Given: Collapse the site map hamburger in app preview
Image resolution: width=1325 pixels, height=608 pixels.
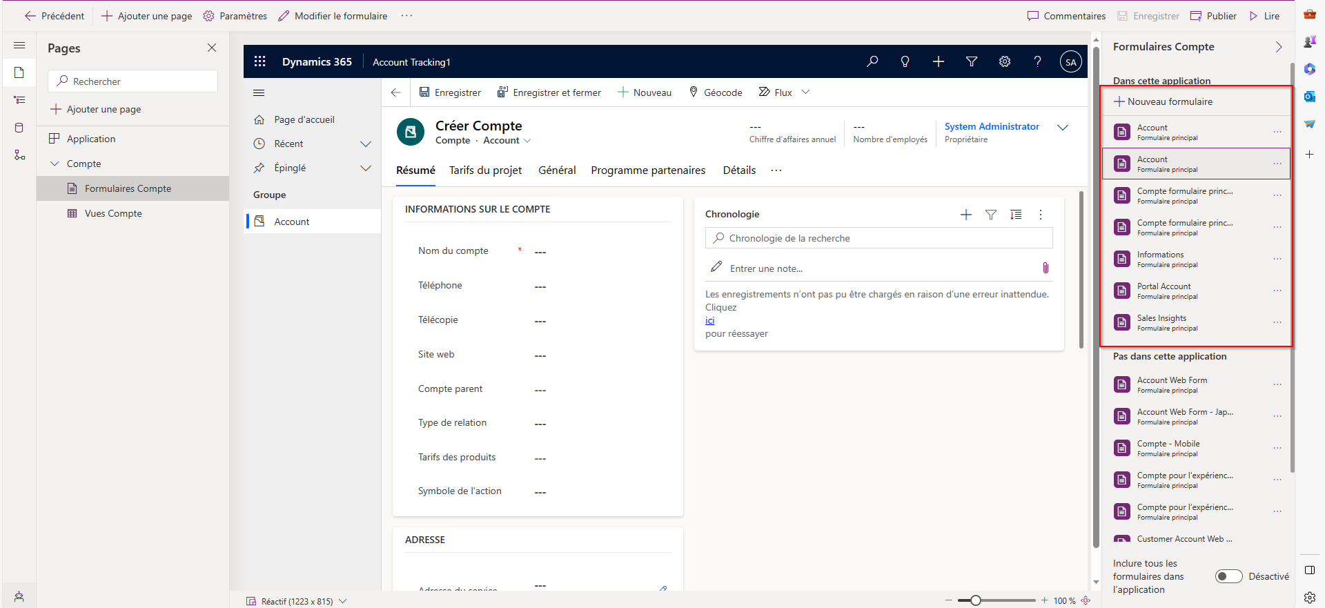Looking at the screenshot, I should 259,92.
